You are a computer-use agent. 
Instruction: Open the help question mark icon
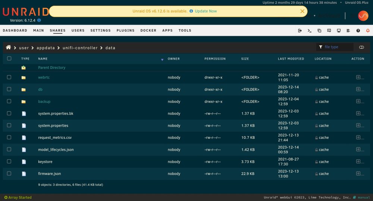click(x=358, y=31)
